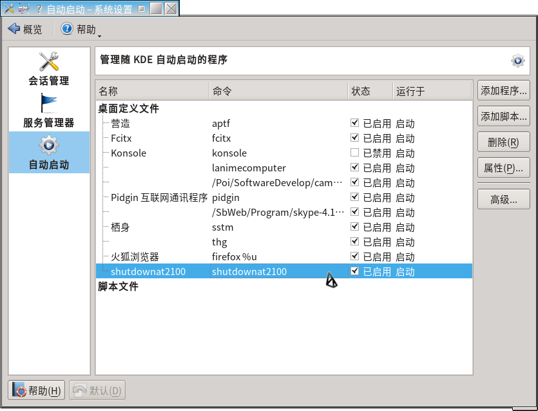This screenshot has height=411, width=538.
Task: Disable the Fcitx autostart checkbox
Action: pyautogui.click(x=354, y=138)
